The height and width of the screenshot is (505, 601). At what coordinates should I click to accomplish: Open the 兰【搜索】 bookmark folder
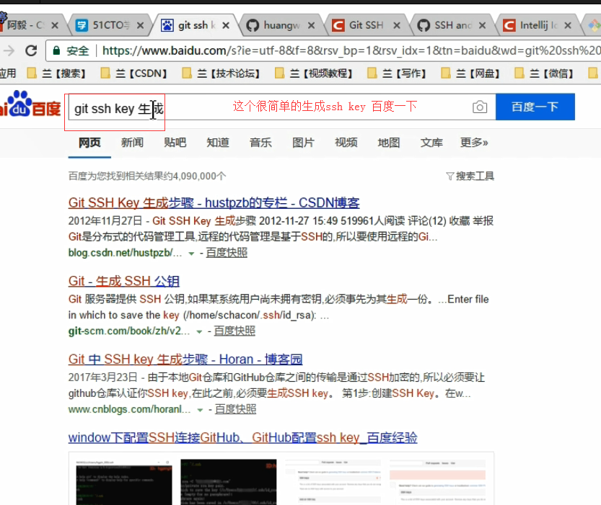click(x=56, y=73)
